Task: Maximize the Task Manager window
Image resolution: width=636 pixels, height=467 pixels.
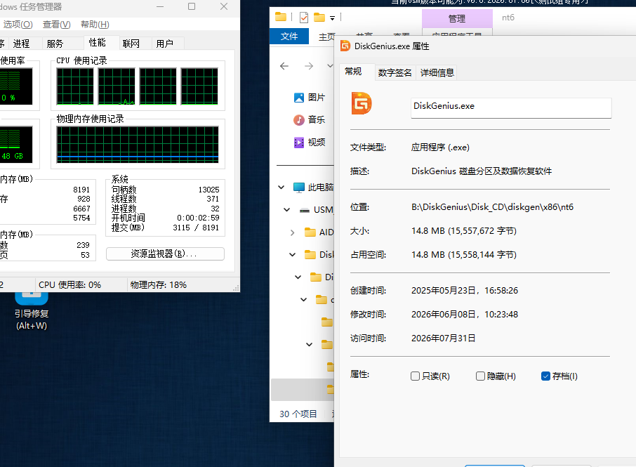Action: point(192,6)
